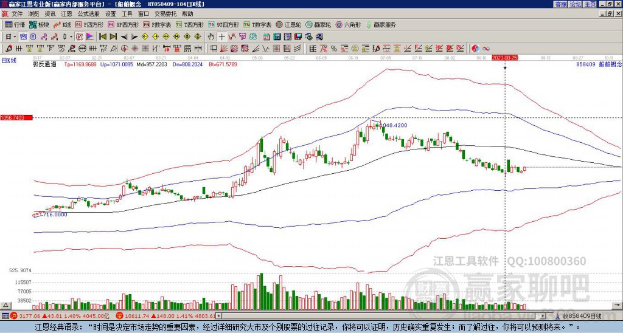Click the horizontal scrollbar right arrow
This screenshot has height=333, width=623.
coord(543,316)
